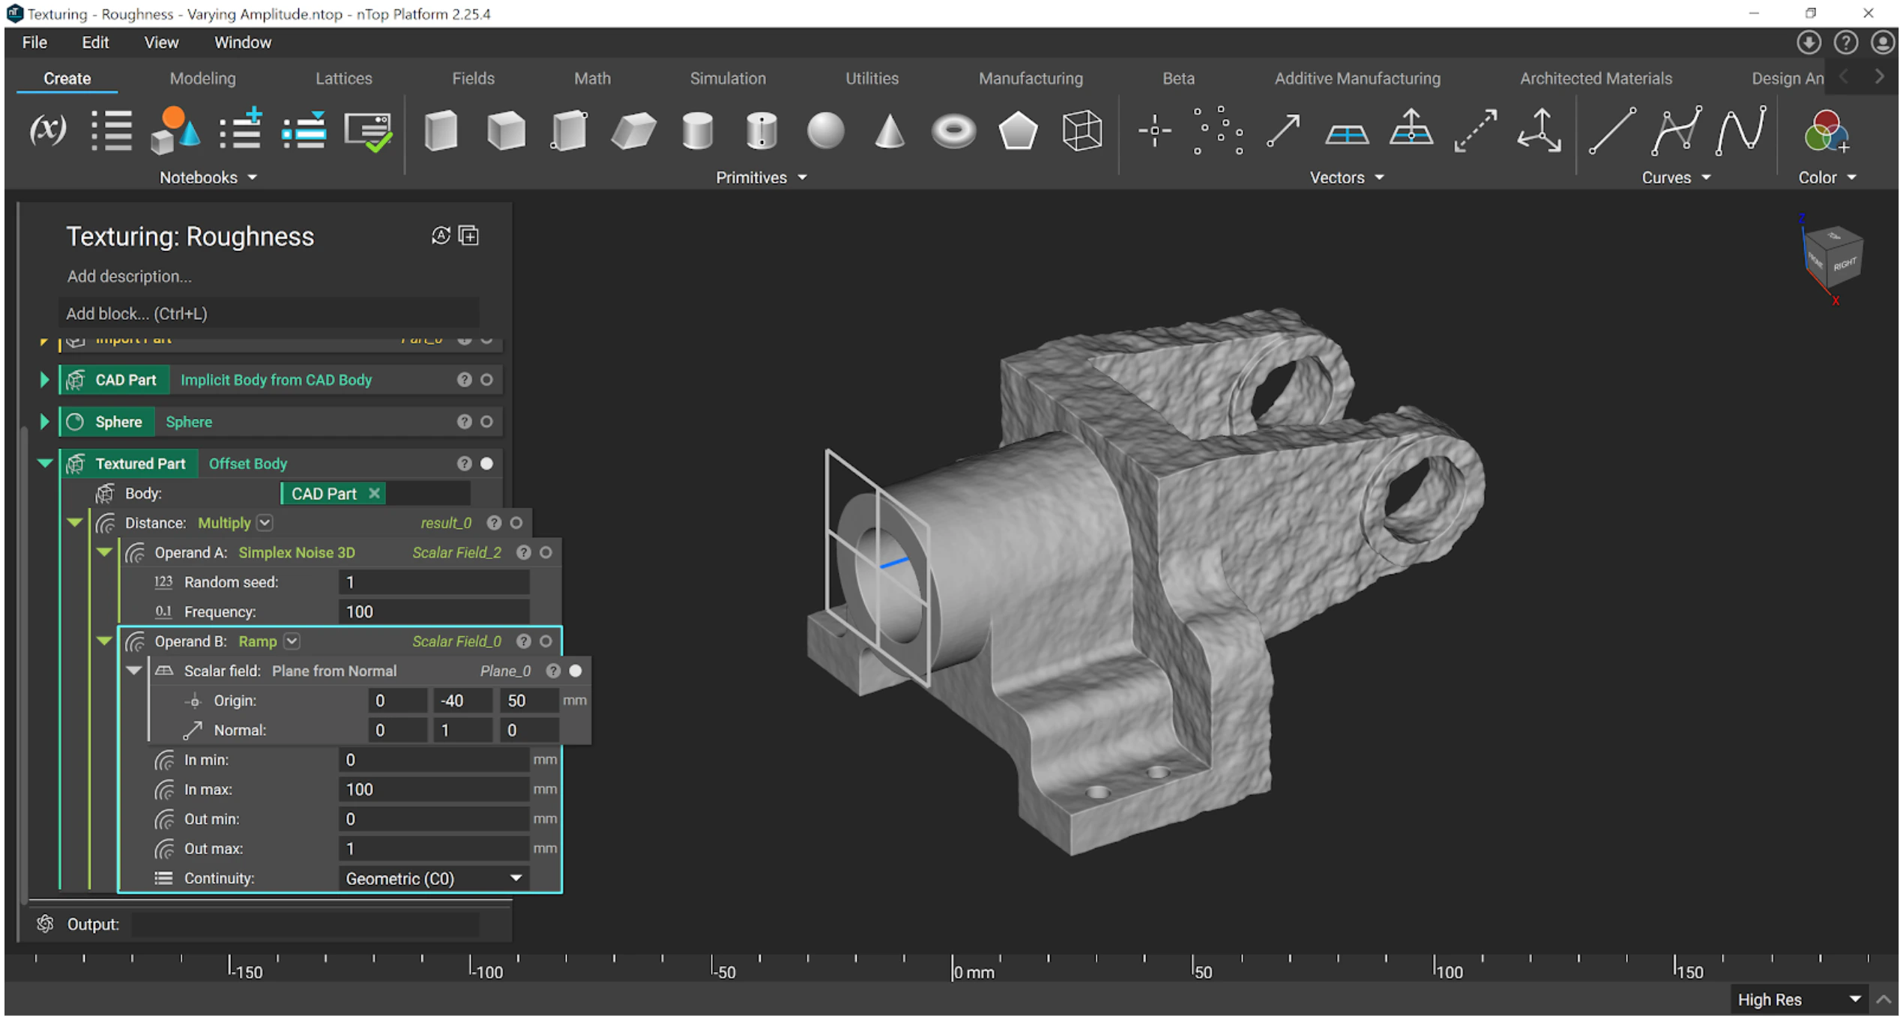Remove CAD Part from Body input

374,494
